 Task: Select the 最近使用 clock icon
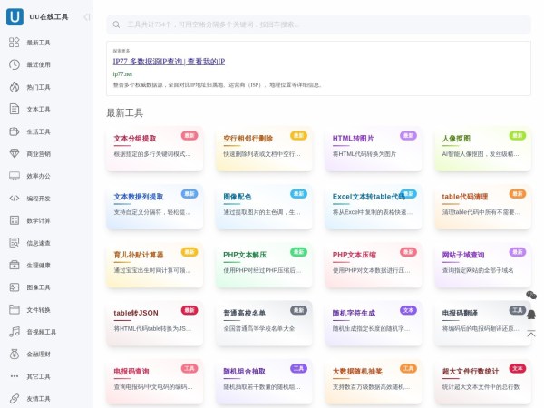pos(15,64)
